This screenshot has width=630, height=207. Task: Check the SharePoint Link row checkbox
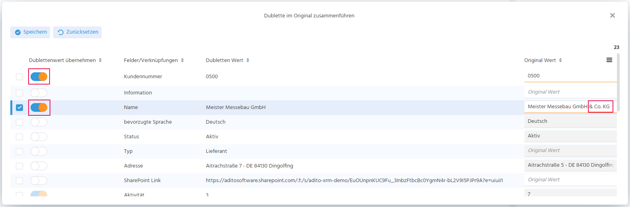19,181
